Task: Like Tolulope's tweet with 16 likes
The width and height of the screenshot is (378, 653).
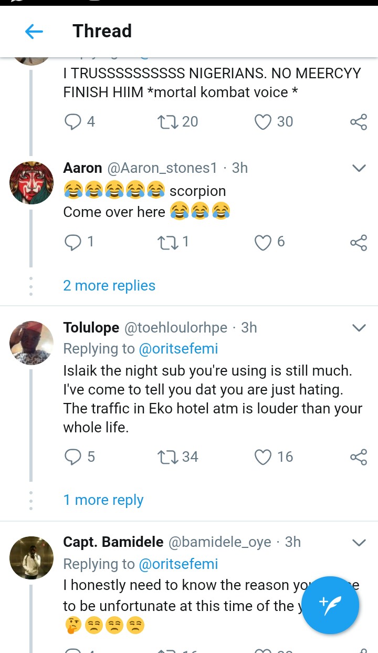Action: 262,457
